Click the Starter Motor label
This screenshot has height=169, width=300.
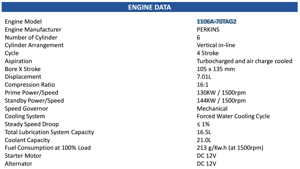(23, 156)
